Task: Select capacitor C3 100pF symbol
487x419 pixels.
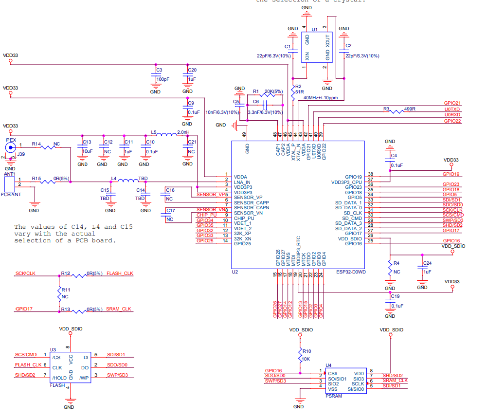Action: [x=156, y=74]
